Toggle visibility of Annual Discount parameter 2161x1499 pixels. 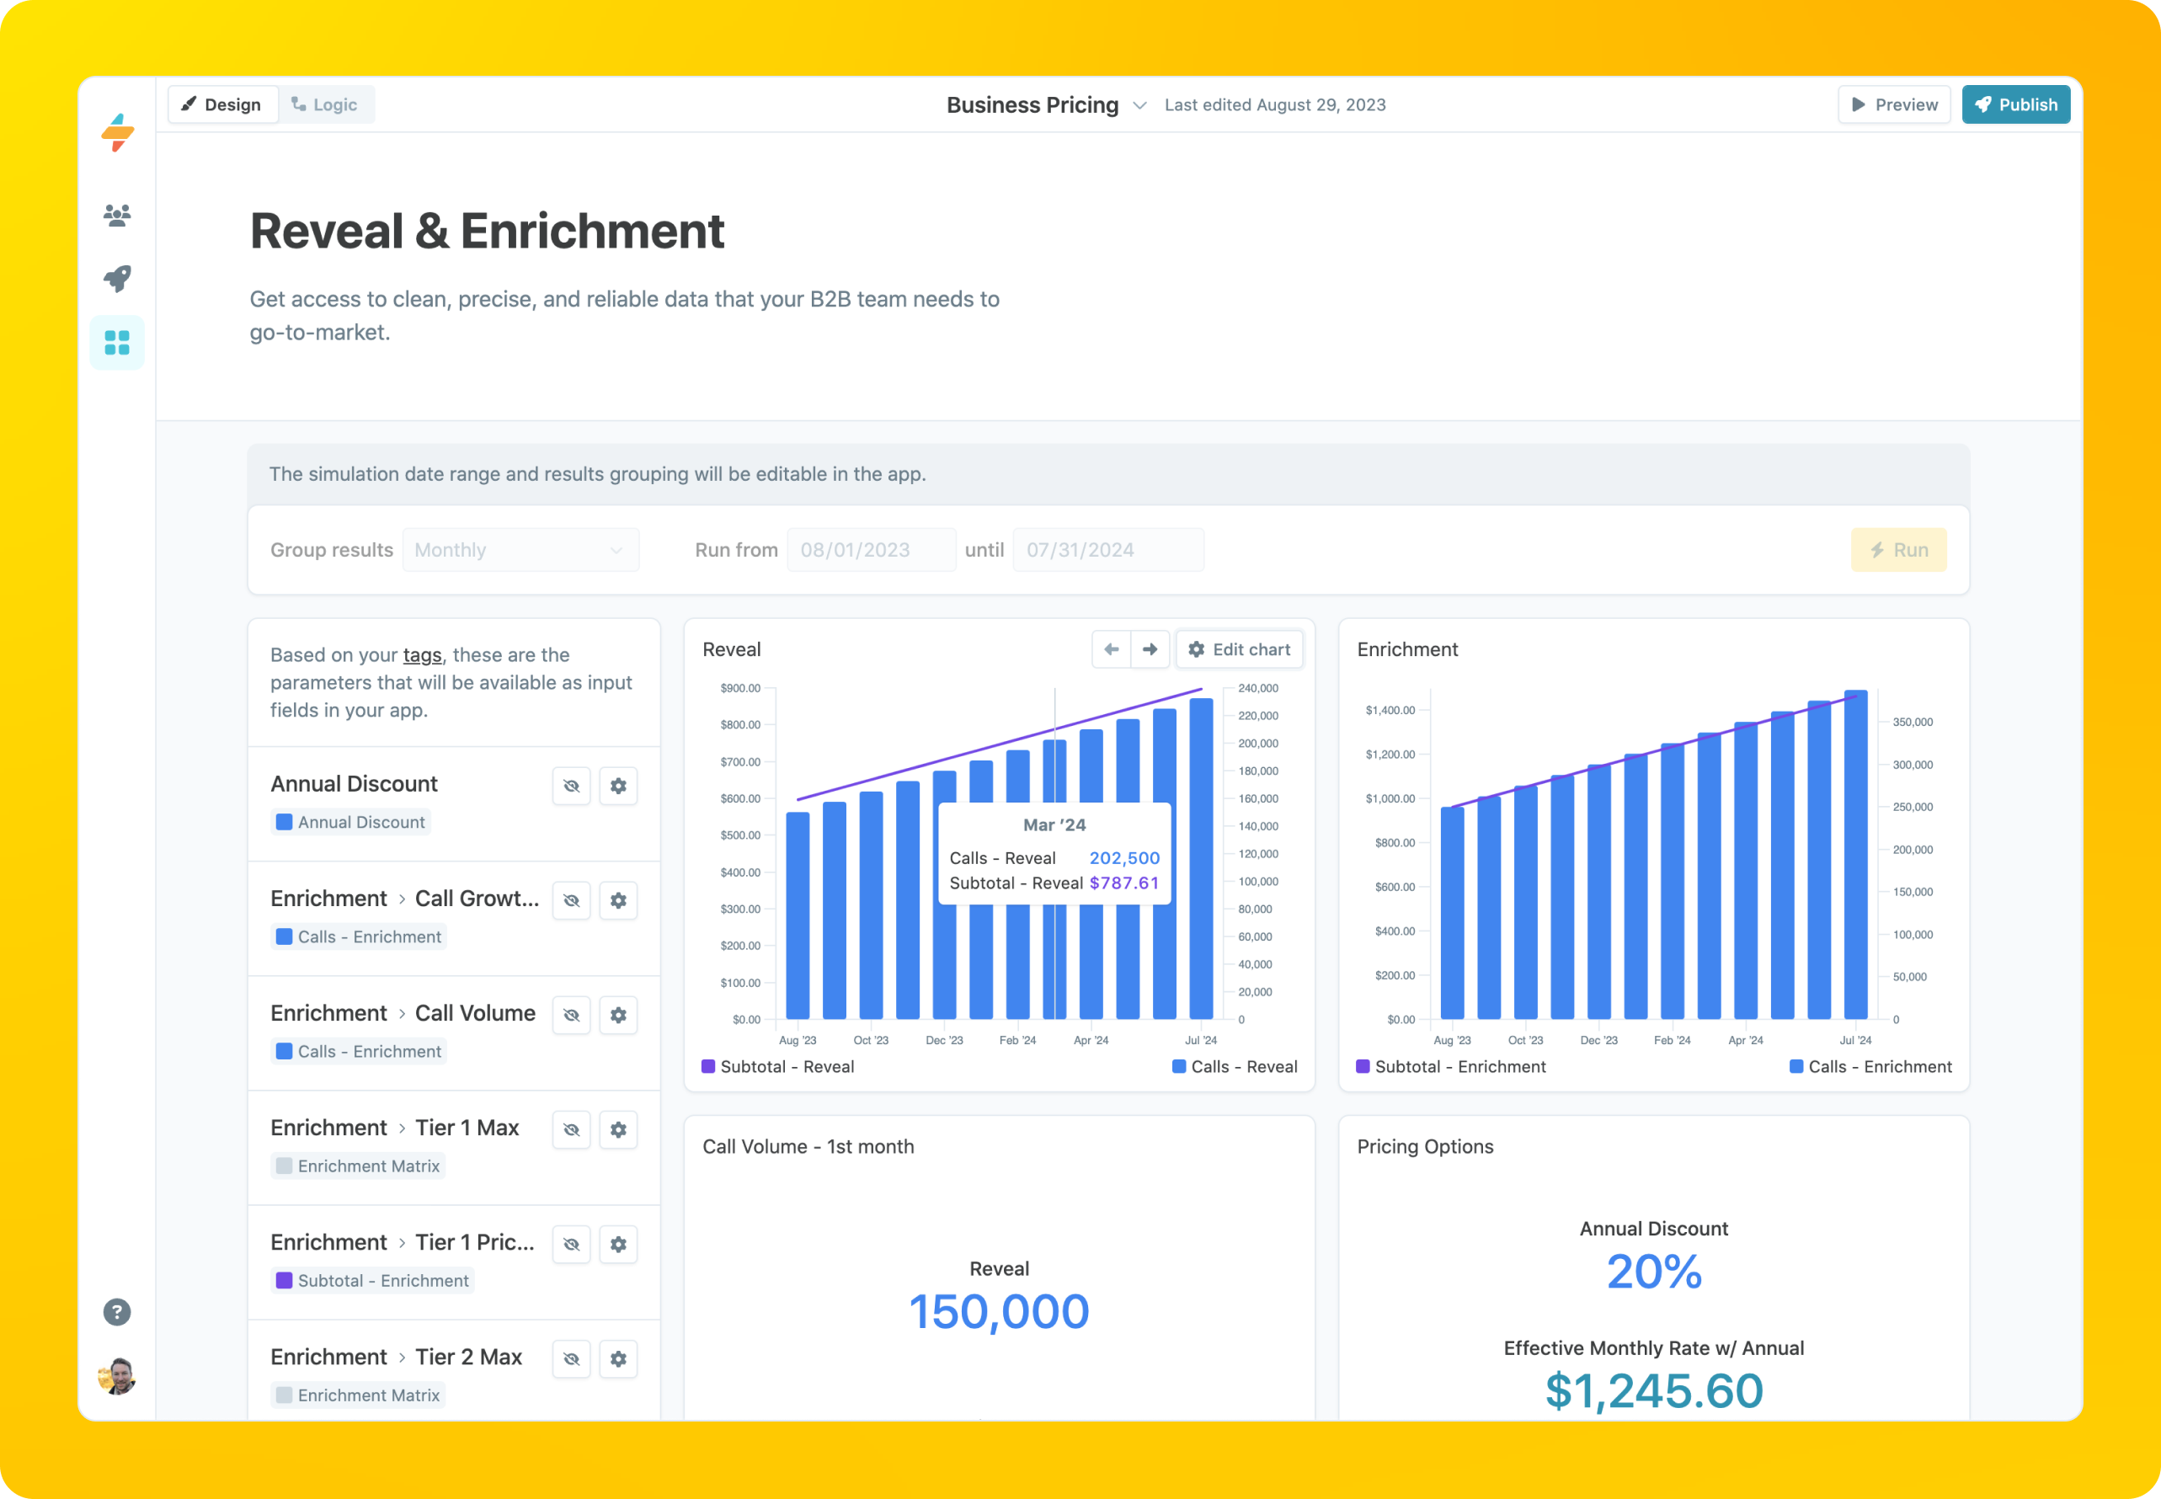click(x=571, y=785)
